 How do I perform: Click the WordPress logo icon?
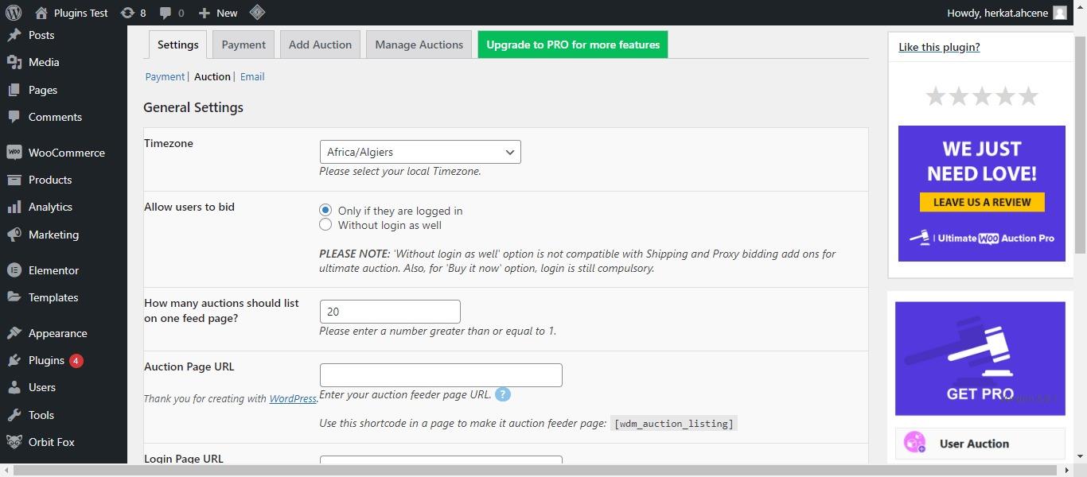[x=13, y=13]
